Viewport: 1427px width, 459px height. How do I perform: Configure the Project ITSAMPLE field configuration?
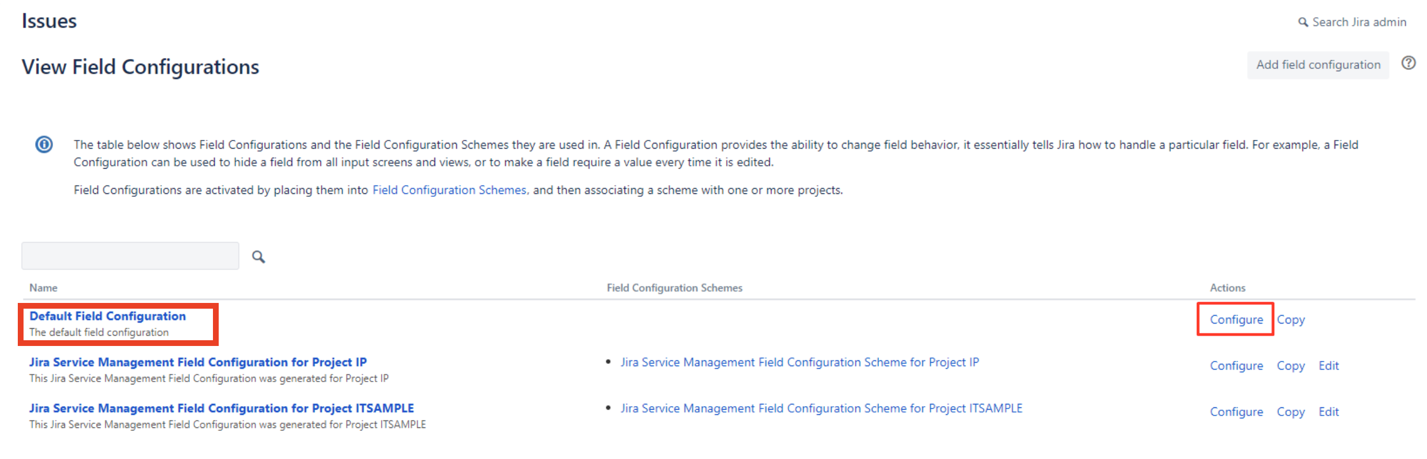pos(1236,411)
